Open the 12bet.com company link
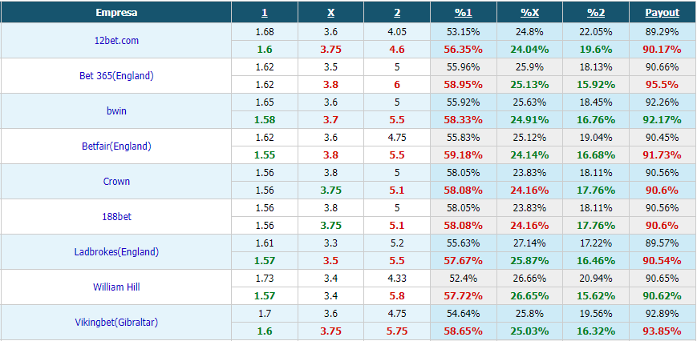697x341 pixels. (x=116, y=41)
